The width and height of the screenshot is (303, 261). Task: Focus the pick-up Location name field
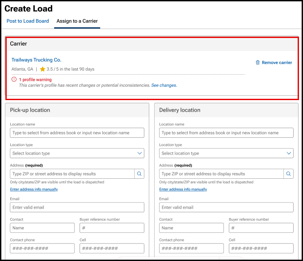coord(77,133)
